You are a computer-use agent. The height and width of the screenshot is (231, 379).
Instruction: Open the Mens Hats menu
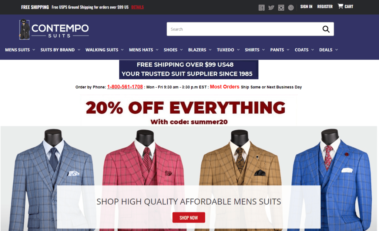click(144, 50)
